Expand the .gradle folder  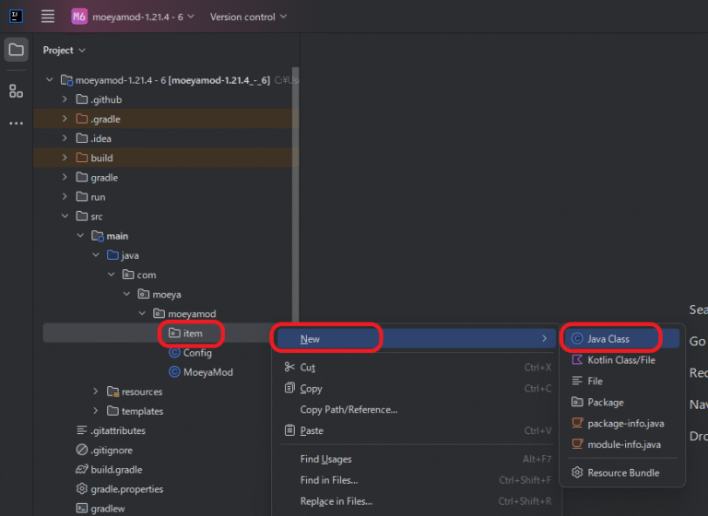click(65, 119)
